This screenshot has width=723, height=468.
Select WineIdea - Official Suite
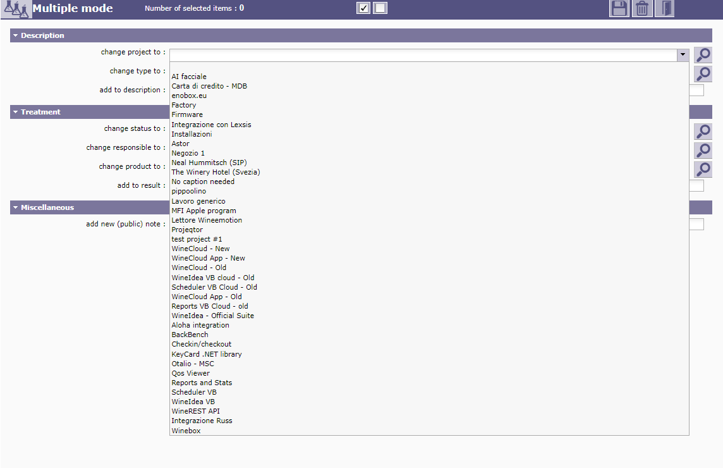[x=429, y=316]
